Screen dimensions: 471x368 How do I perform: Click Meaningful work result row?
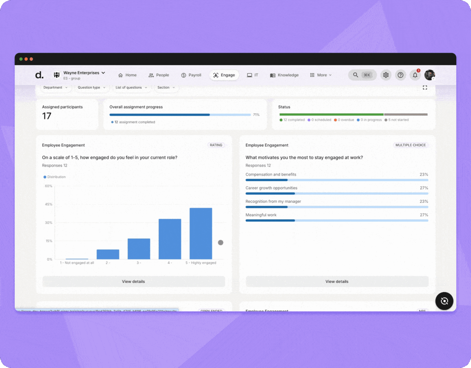tap(337, 217)
